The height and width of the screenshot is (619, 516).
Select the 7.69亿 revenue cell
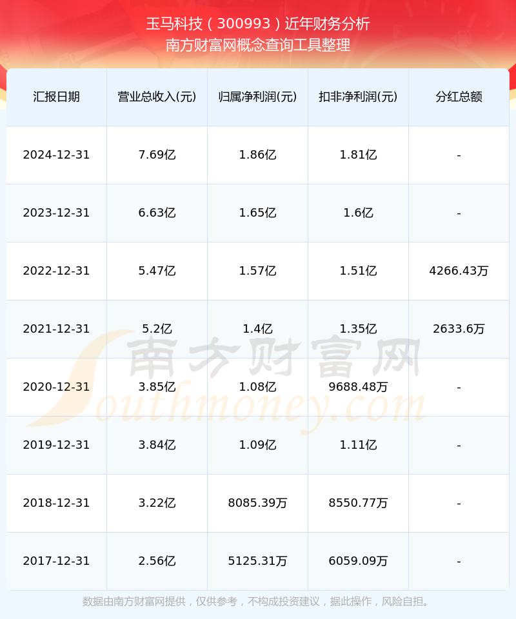pos(157,155)
